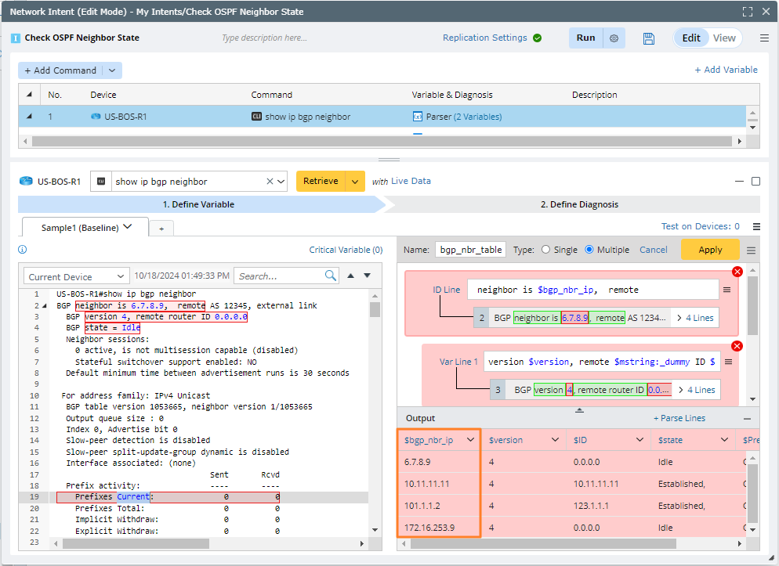Open ID Line options menu icon

(726, 290)
